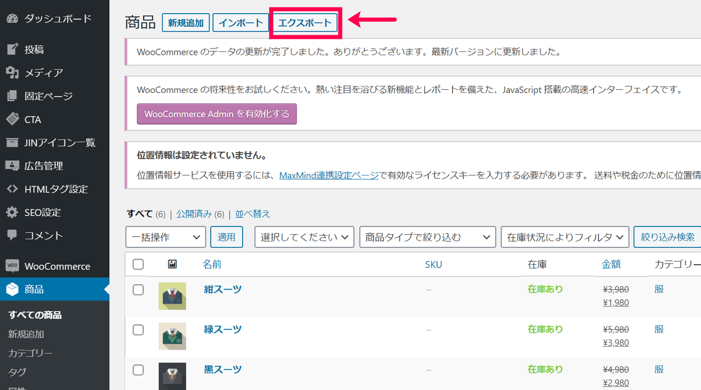This screenshot has height=390, width=701.
Task: Open the 紺スーツ product name link
Action: (223, 289)
